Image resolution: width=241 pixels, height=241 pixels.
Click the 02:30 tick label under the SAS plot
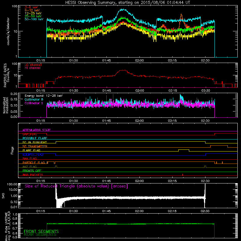[205, 211]
